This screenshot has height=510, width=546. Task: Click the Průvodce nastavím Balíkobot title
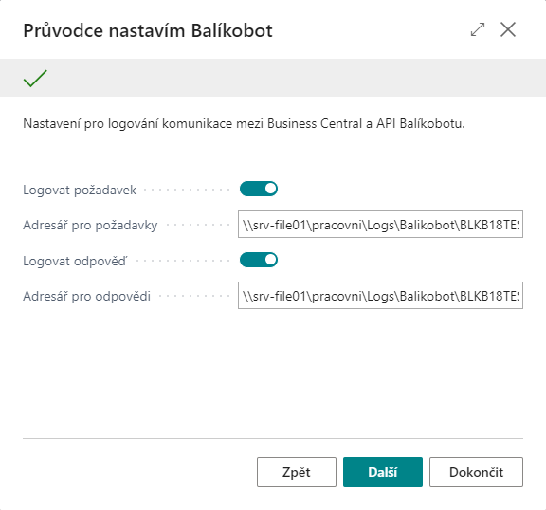(148, 30)
